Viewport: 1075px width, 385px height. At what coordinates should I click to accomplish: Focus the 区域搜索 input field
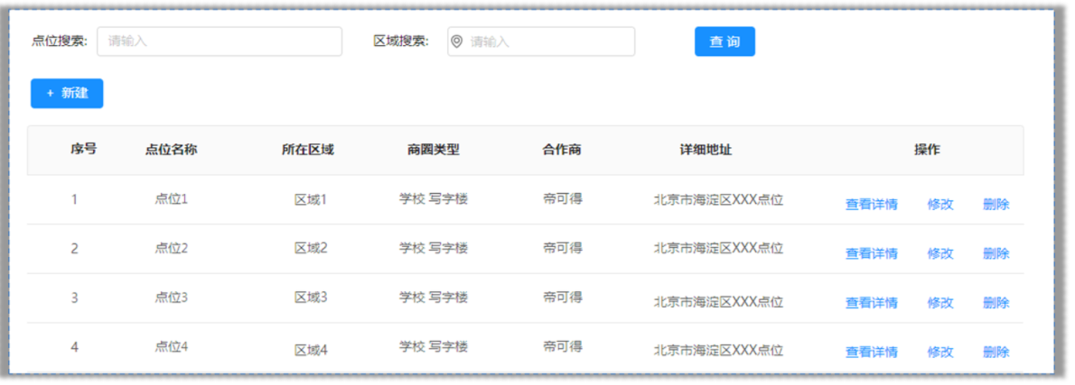[x=541, y=41]
